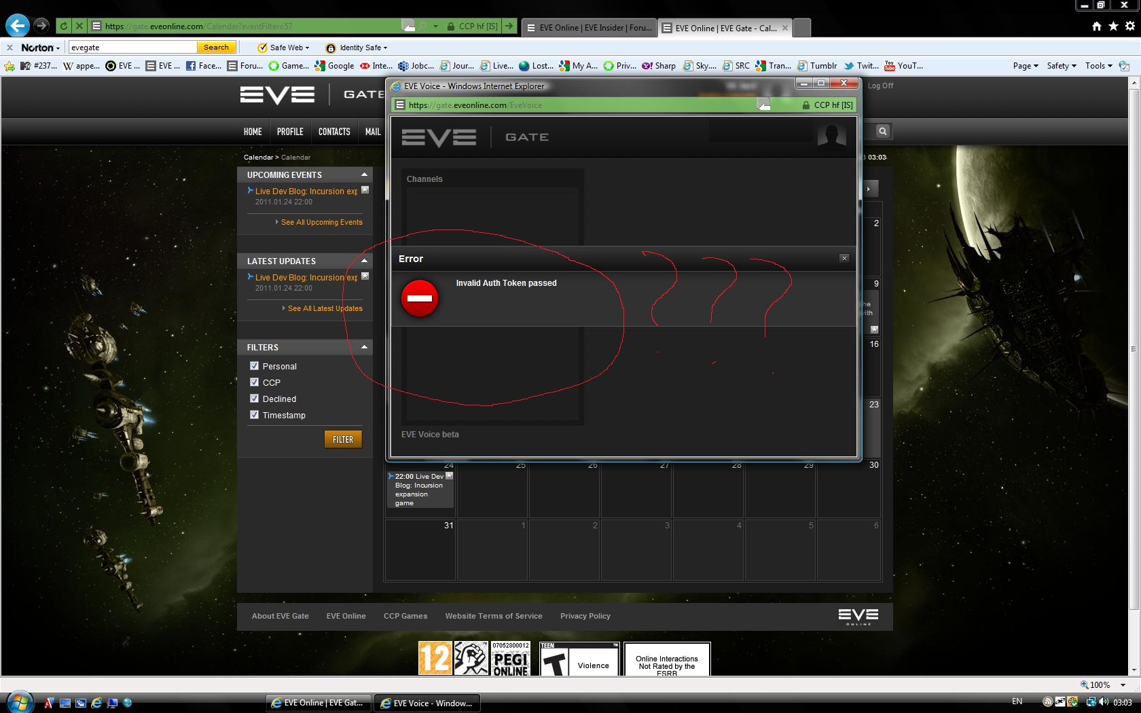Viewport: 1141px width, 713px height.
Task: Open the Tumblr favorite bookmark
Action: point(817,66)
